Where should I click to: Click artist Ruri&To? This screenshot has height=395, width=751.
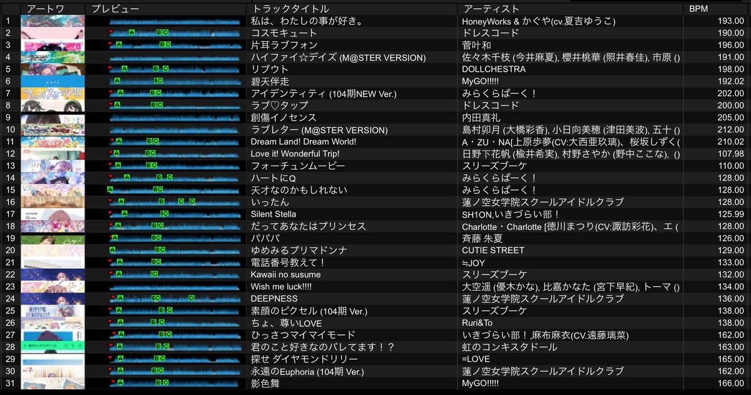478,322
